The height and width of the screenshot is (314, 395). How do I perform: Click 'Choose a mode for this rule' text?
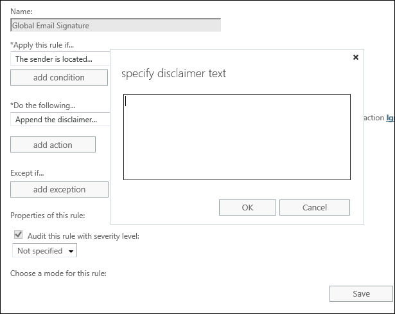(58, 273)
